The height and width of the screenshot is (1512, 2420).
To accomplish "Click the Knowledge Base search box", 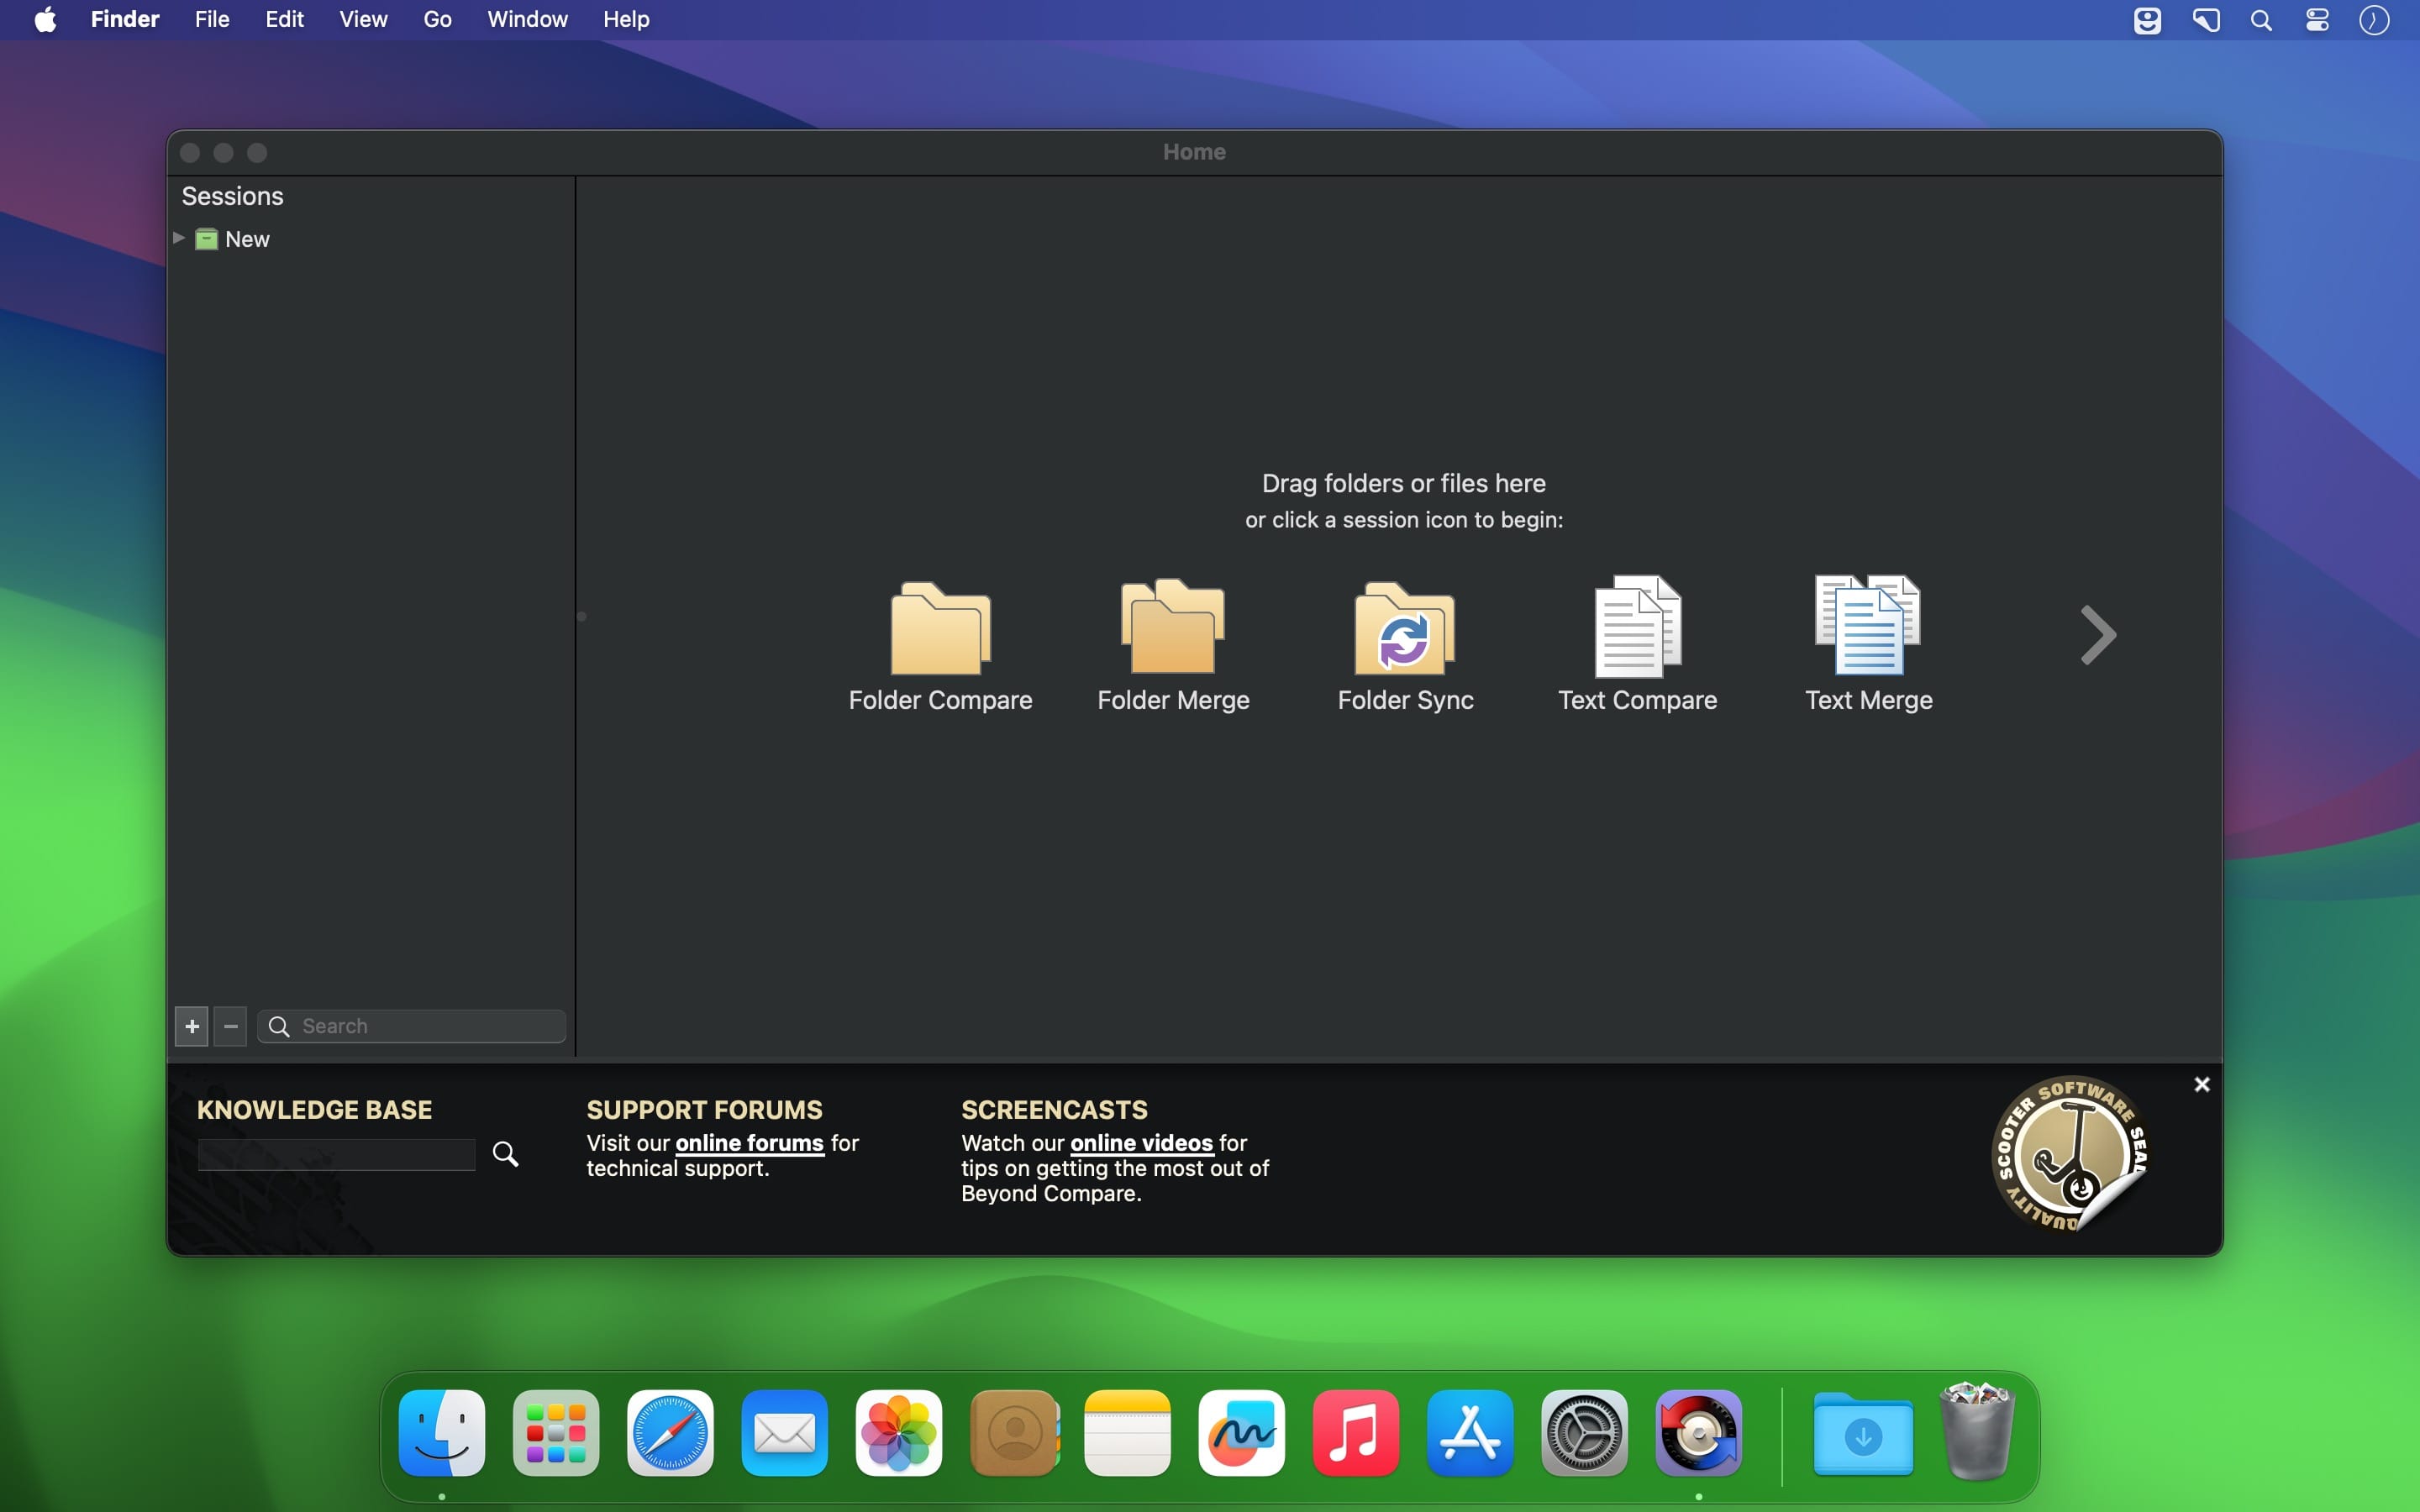I will [x=336, y=1154].
